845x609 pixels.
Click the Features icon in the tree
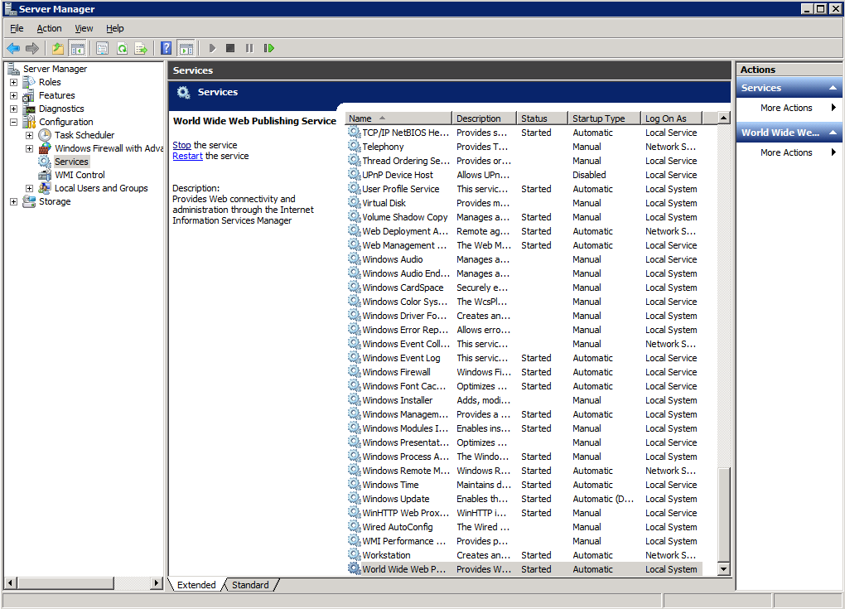29,95
